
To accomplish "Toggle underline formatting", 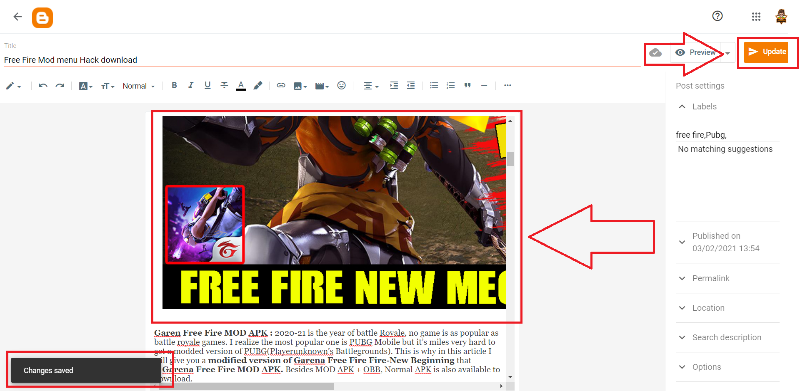I will pos(207,85).
